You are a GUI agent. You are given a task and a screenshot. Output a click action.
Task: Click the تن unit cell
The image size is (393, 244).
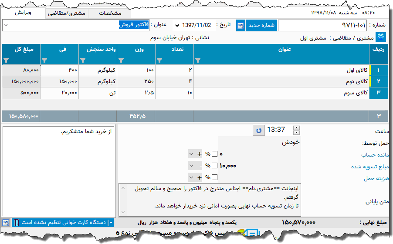click(x=98, y=93)
